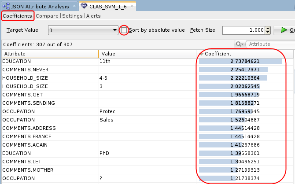Click coefficient value 1.81588271
Viewport: 295px width, 184px height.
click(x=245, y=103)
